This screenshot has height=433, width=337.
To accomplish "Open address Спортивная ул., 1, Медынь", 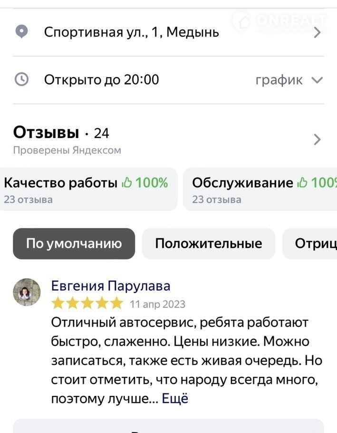I will pyautogui.click(x=132, y=32).
